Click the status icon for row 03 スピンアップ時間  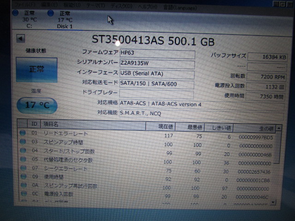tap(23, 141)
